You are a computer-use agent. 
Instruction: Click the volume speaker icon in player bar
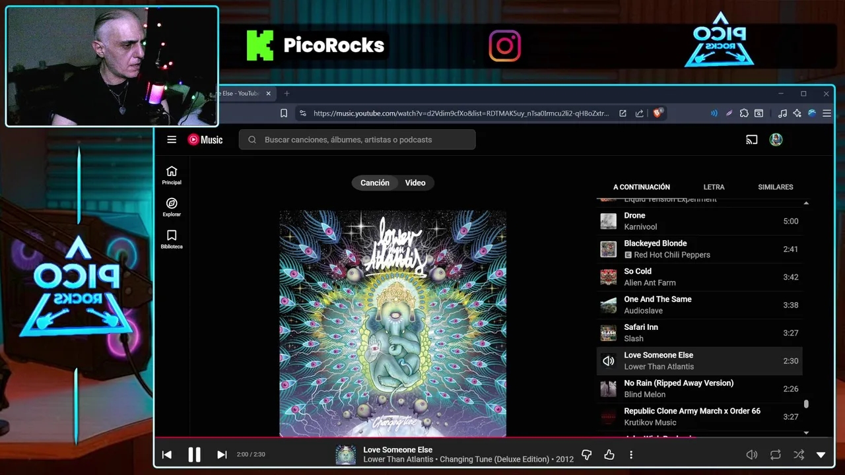(x=751, y=455)
